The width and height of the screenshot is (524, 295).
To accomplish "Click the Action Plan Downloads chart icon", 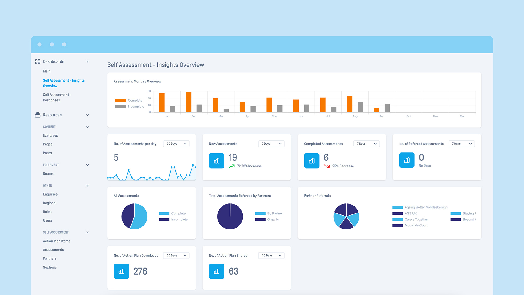I will (x=121, y=271).
